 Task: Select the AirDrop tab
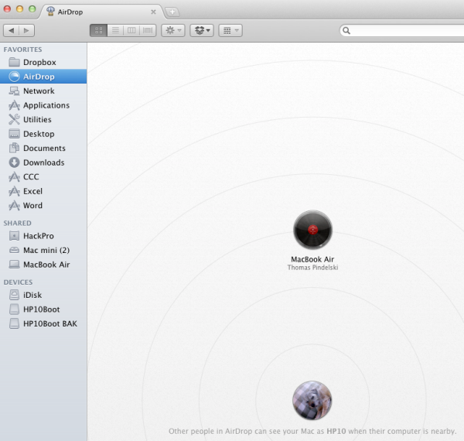click(101, 12)
